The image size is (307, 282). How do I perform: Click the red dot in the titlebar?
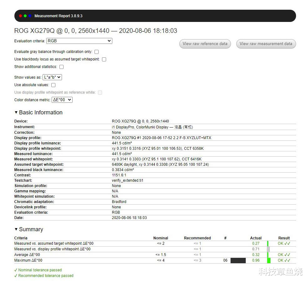[x=20, y=15]
